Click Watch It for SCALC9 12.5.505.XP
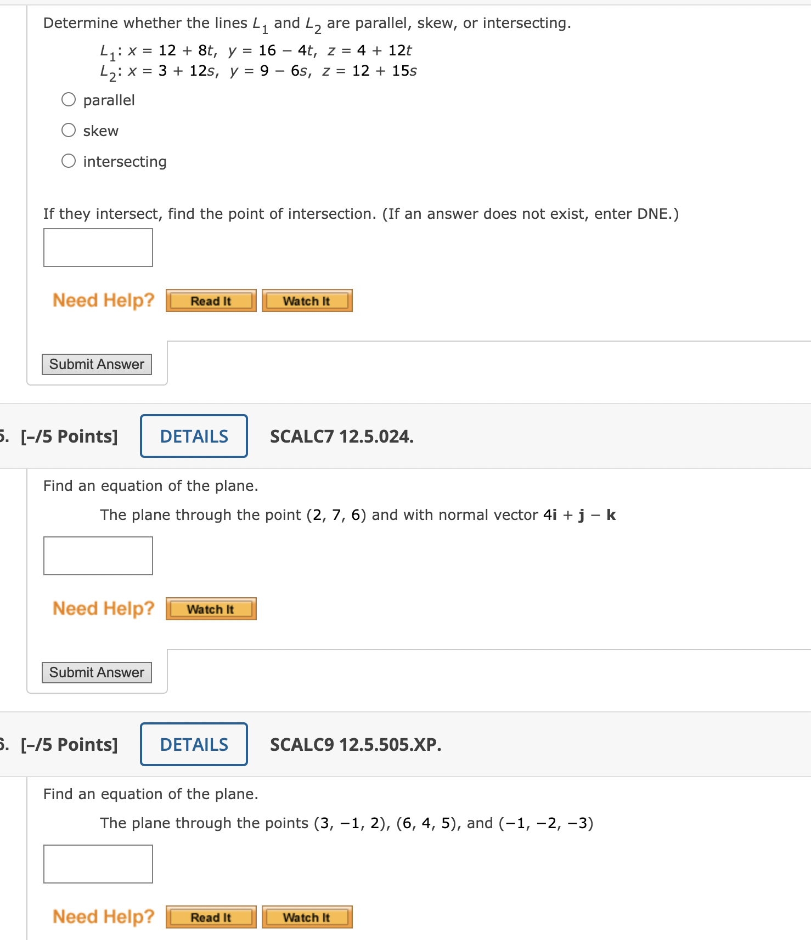Image resolution: width=811 pixels, height=940 pixels. [x=307, y=917]
